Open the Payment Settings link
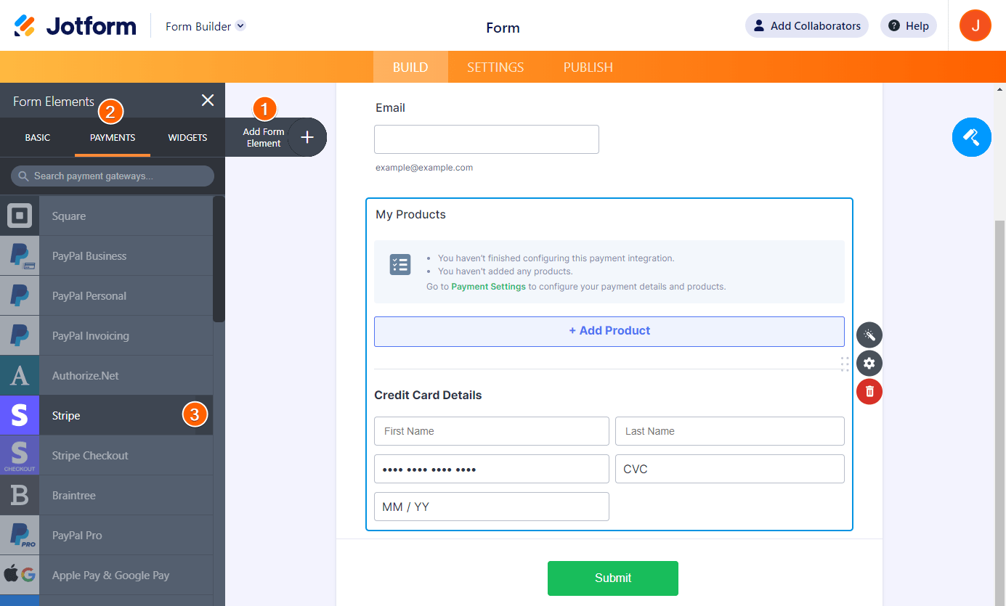The height and width of the screenshot is (606, 1006). [488, 287]
